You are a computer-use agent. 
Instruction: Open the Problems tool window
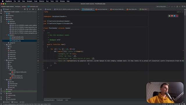click(6, 102)
